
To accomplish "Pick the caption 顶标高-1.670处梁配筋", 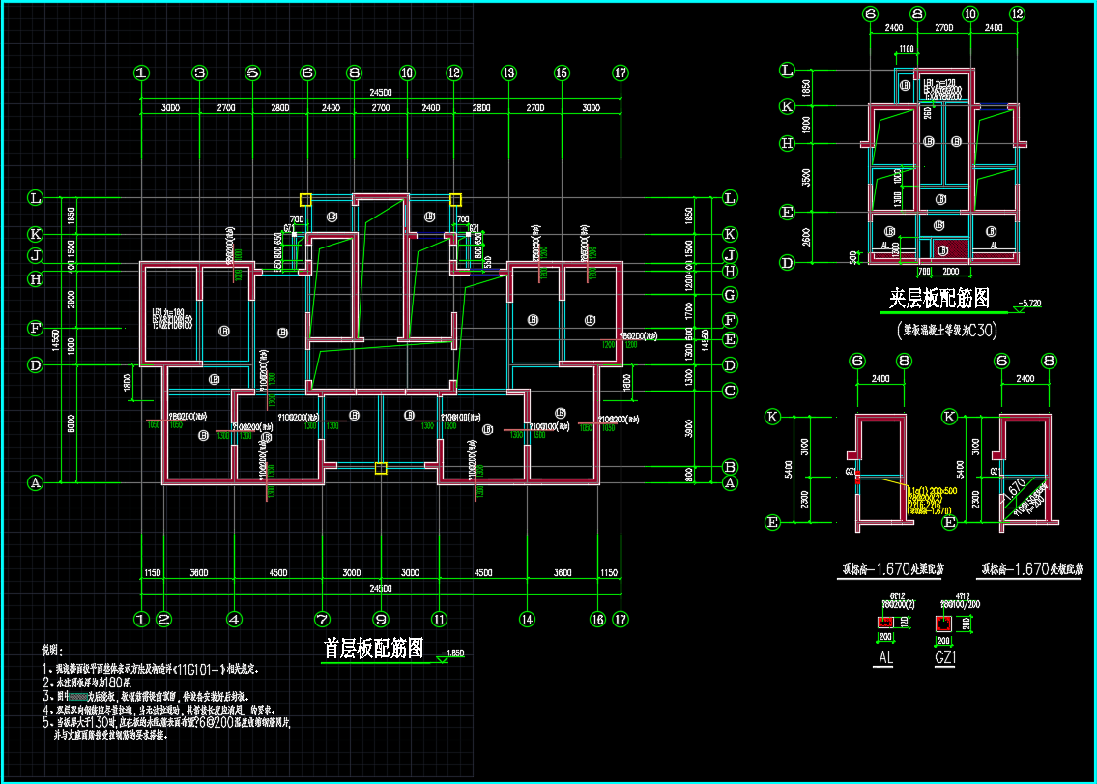I will coord(891,569).
